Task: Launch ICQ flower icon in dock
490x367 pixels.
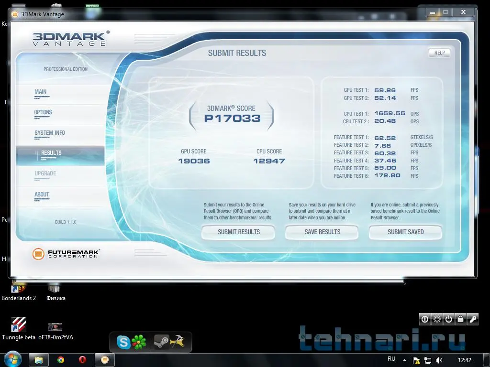Action: pyautogui.click(x=139, y=342)
